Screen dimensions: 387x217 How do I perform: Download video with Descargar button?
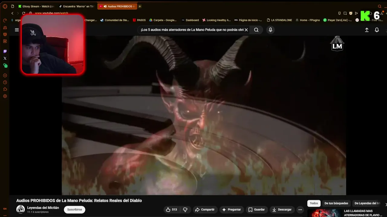tap(282, 209)
